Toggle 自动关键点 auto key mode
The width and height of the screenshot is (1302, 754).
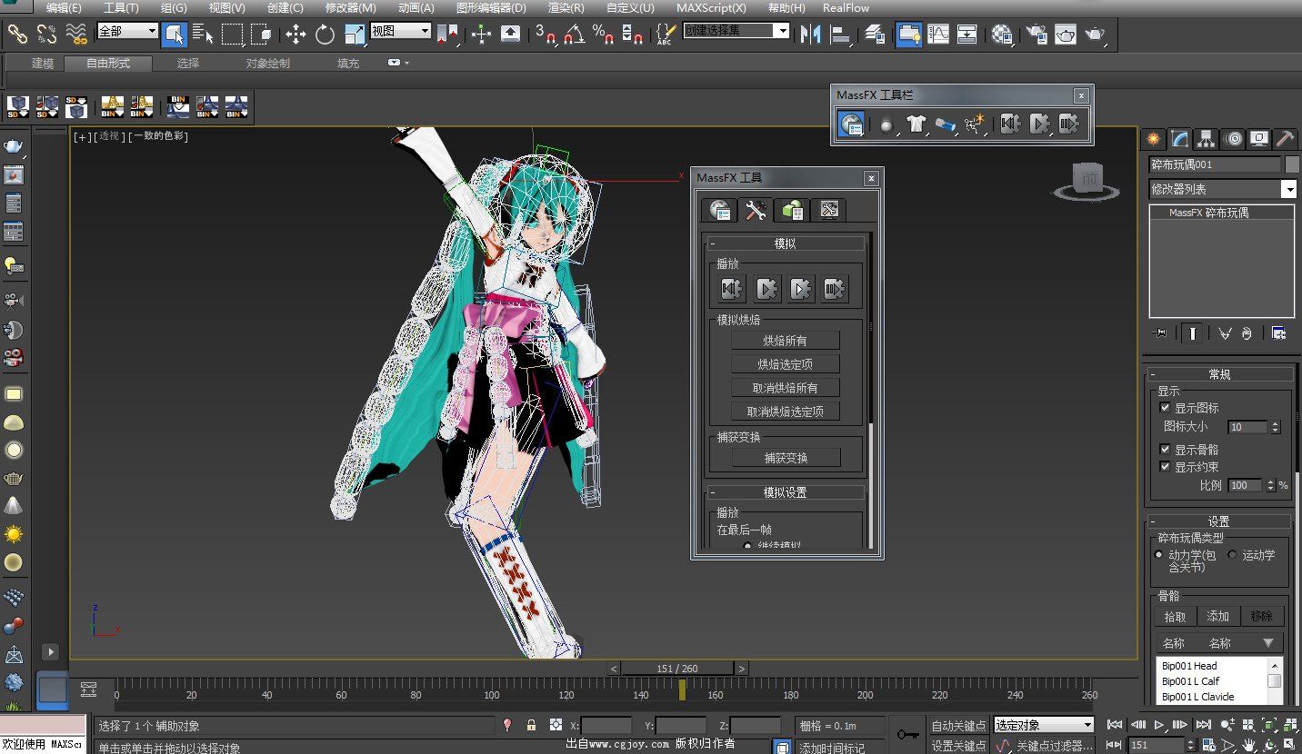coord(958,726)
